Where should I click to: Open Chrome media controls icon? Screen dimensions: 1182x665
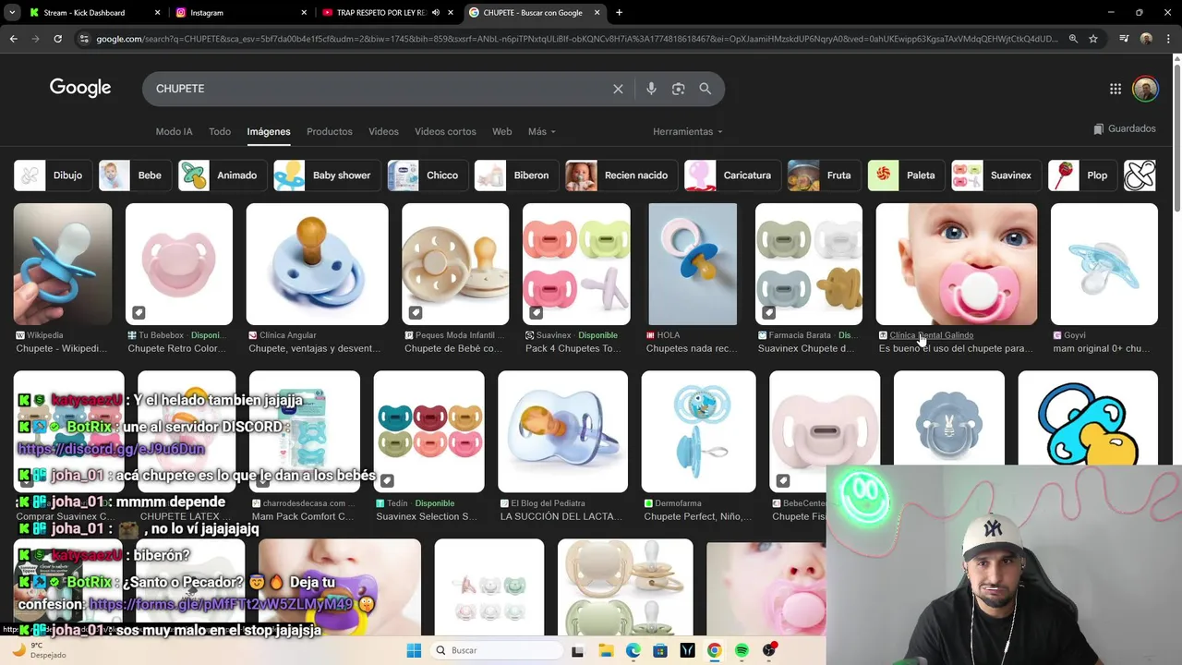click(1124, 39)
